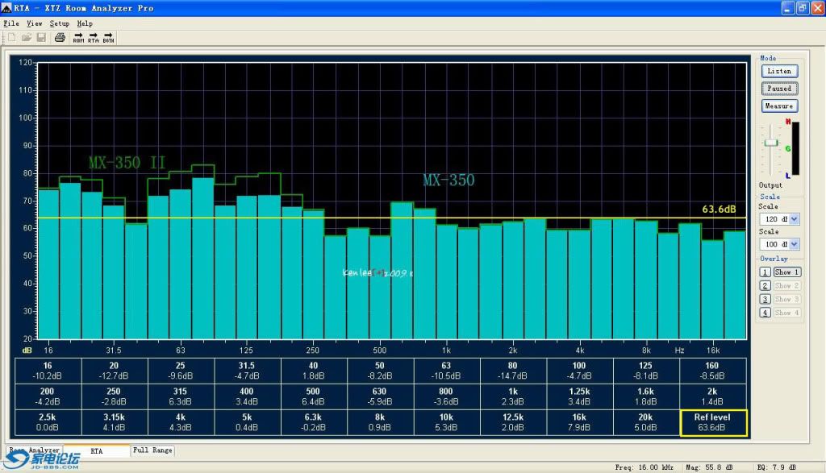Viewport: 826px width, 473px height.
Task: Switch to the Room Analyzer tab
Action: pyautogui.click(x=34, y=450)
